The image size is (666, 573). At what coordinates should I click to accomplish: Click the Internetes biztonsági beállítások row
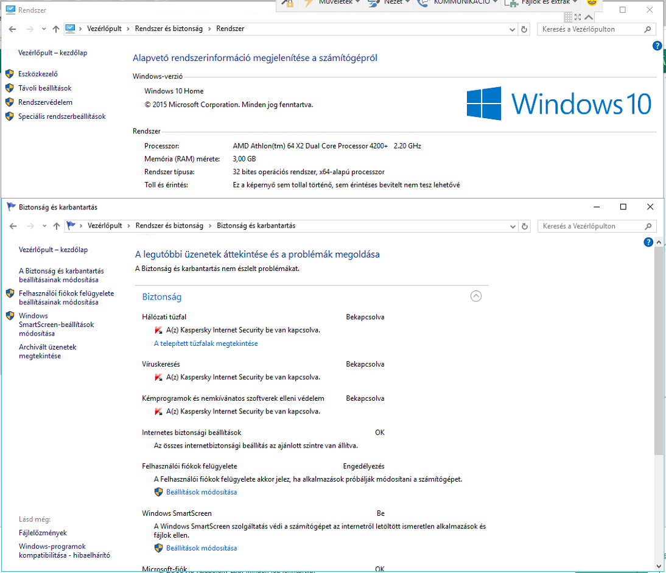(263, 432)
